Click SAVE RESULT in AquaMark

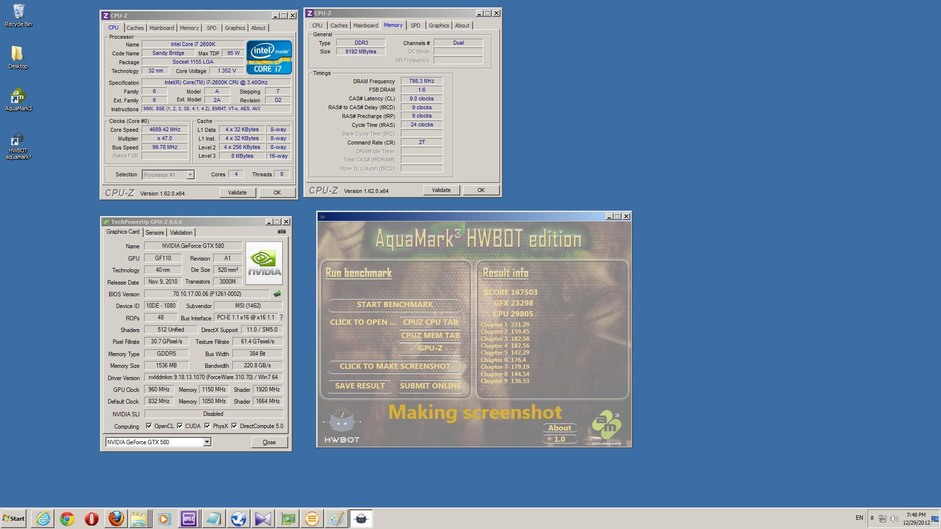360,386
